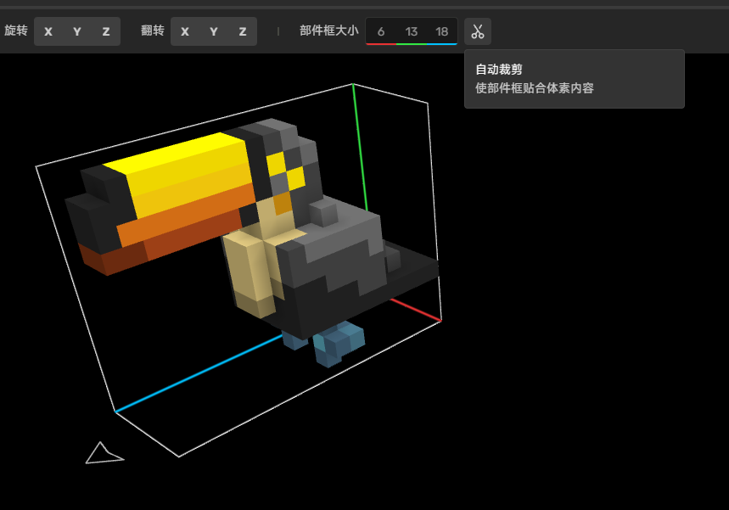
Task: Rotate the part around the X axis
Action: [48, 31]
